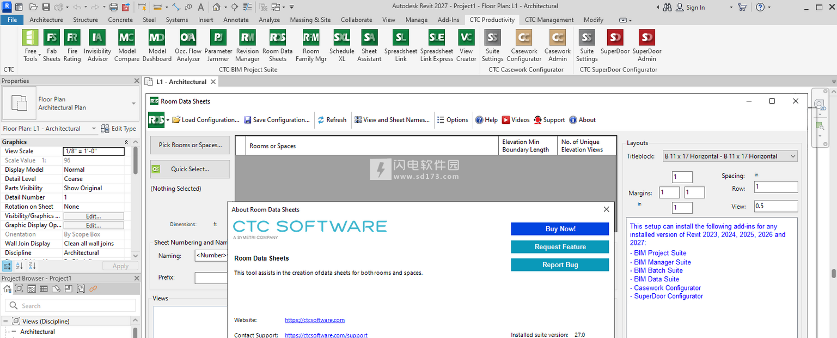Open View Creator tool
Image resolution: width=837 pixels, height=338 pixels.
(466, 45)
